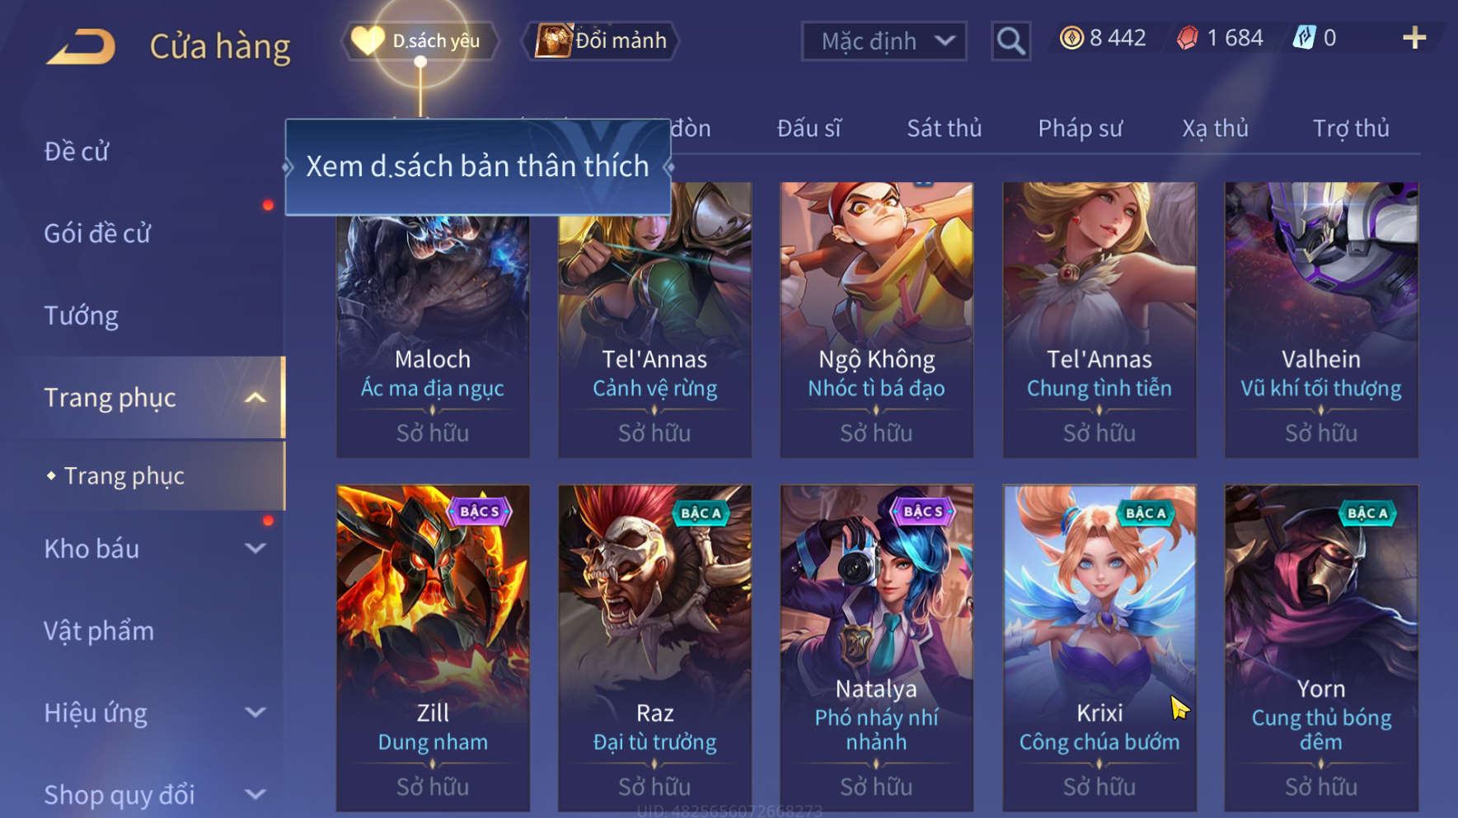This screenshot has height=818, width=1458.
Task: Tap the red ruby currency icon
Action: [1187, 38]
